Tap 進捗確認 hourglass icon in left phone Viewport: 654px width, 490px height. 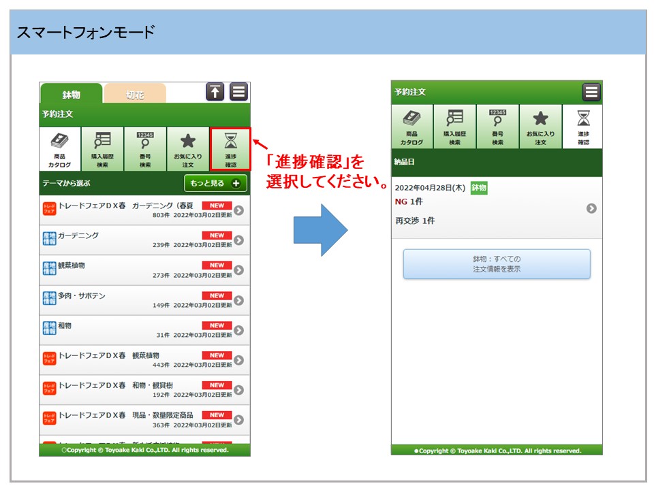pos(230,148)
